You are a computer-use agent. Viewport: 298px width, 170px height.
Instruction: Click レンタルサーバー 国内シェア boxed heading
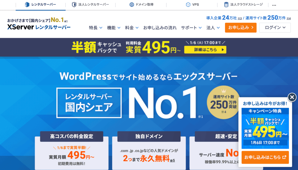(89, 103)
